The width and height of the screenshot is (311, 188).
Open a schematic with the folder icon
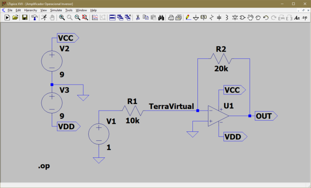(15, 18)
